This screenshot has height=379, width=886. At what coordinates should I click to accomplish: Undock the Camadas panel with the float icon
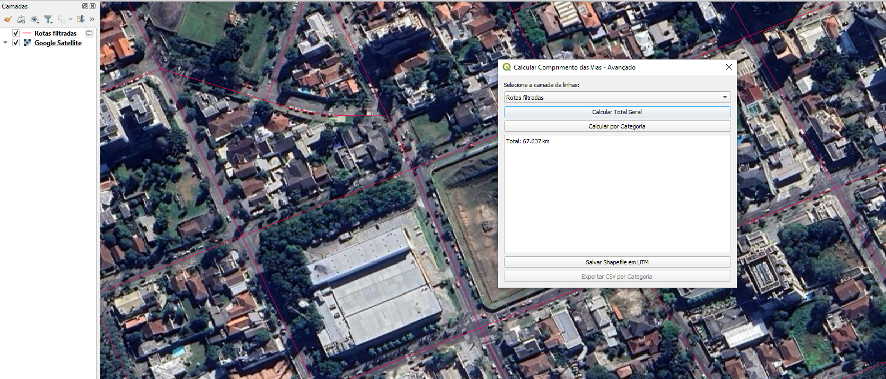coord(85,6)
